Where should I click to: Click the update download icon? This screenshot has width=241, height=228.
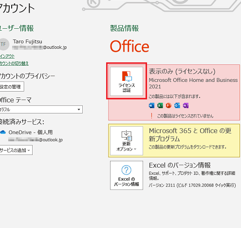(x=127, y=135)
